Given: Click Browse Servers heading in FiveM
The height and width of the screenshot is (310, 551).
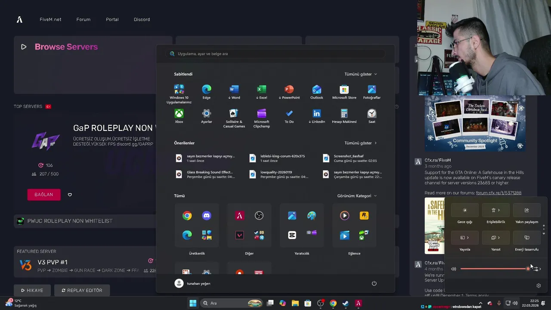Looking at the screenshot, I should tap(66, 46).
